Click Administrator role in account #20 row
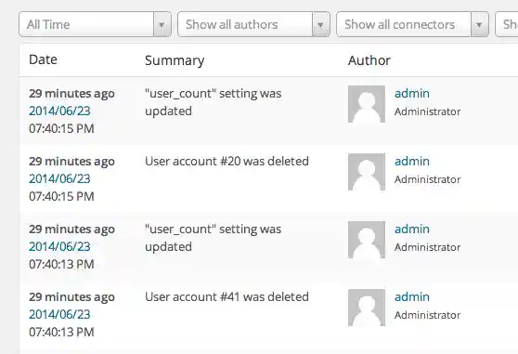The image size is (518, 354). (427, 179)
